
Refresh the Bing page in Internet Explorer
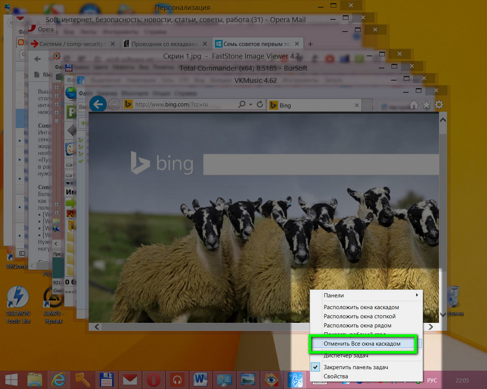260,104
